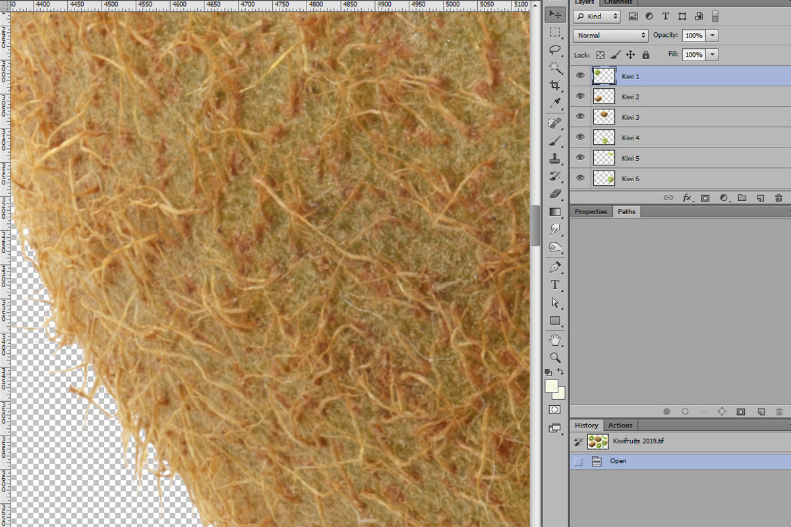Select the Pen tool
This screenshot has width=791, height=527.
[x=556, y=267]
